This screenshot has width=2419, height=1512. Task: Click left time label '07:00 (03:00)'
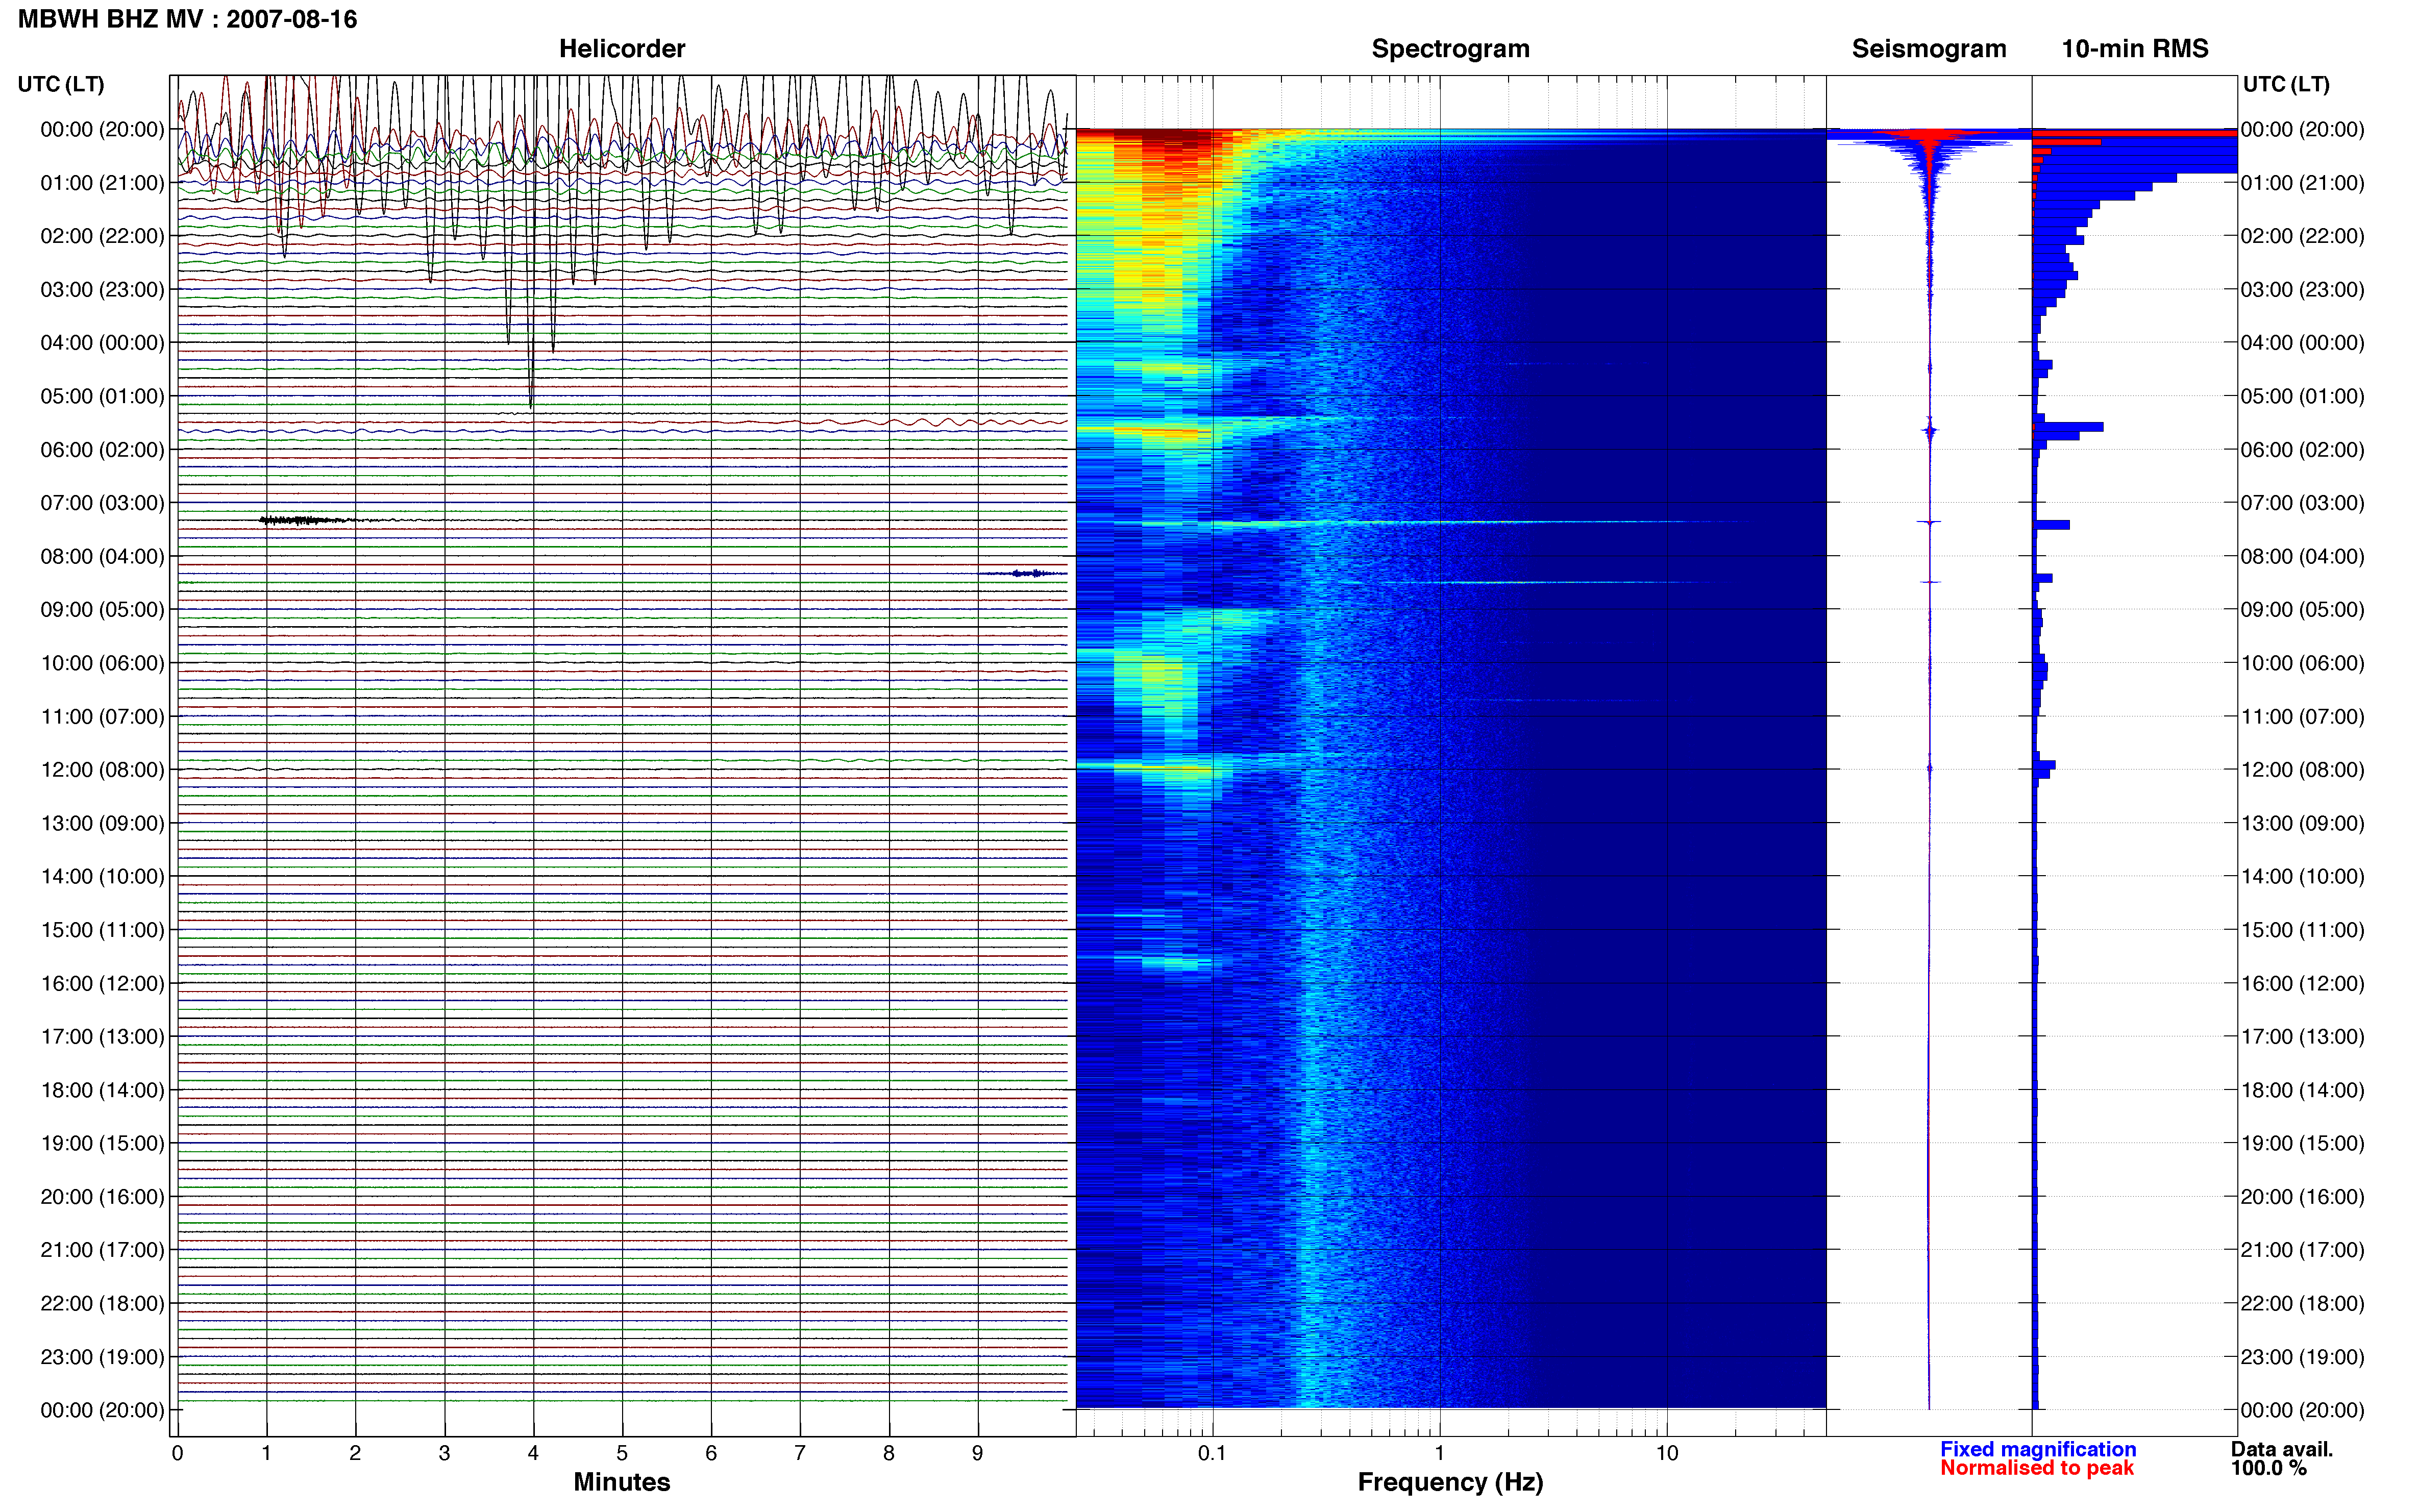(102, 503)
